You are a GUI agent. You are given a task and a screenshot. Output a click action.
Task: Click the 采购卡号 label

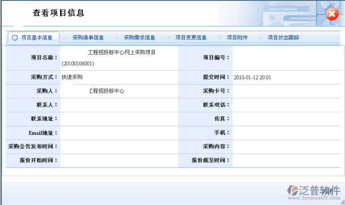(216, 91)
